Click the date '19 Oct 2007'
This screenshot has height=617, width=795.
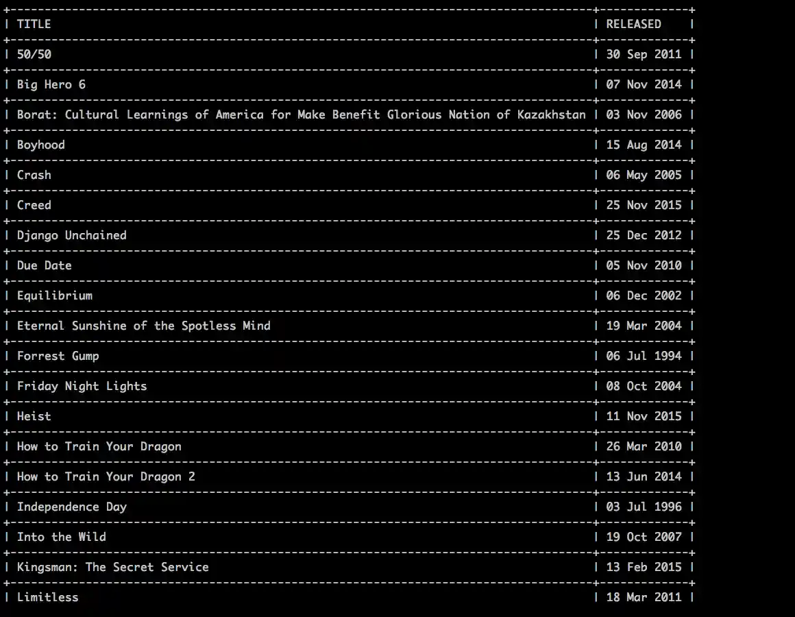(644, 537)
